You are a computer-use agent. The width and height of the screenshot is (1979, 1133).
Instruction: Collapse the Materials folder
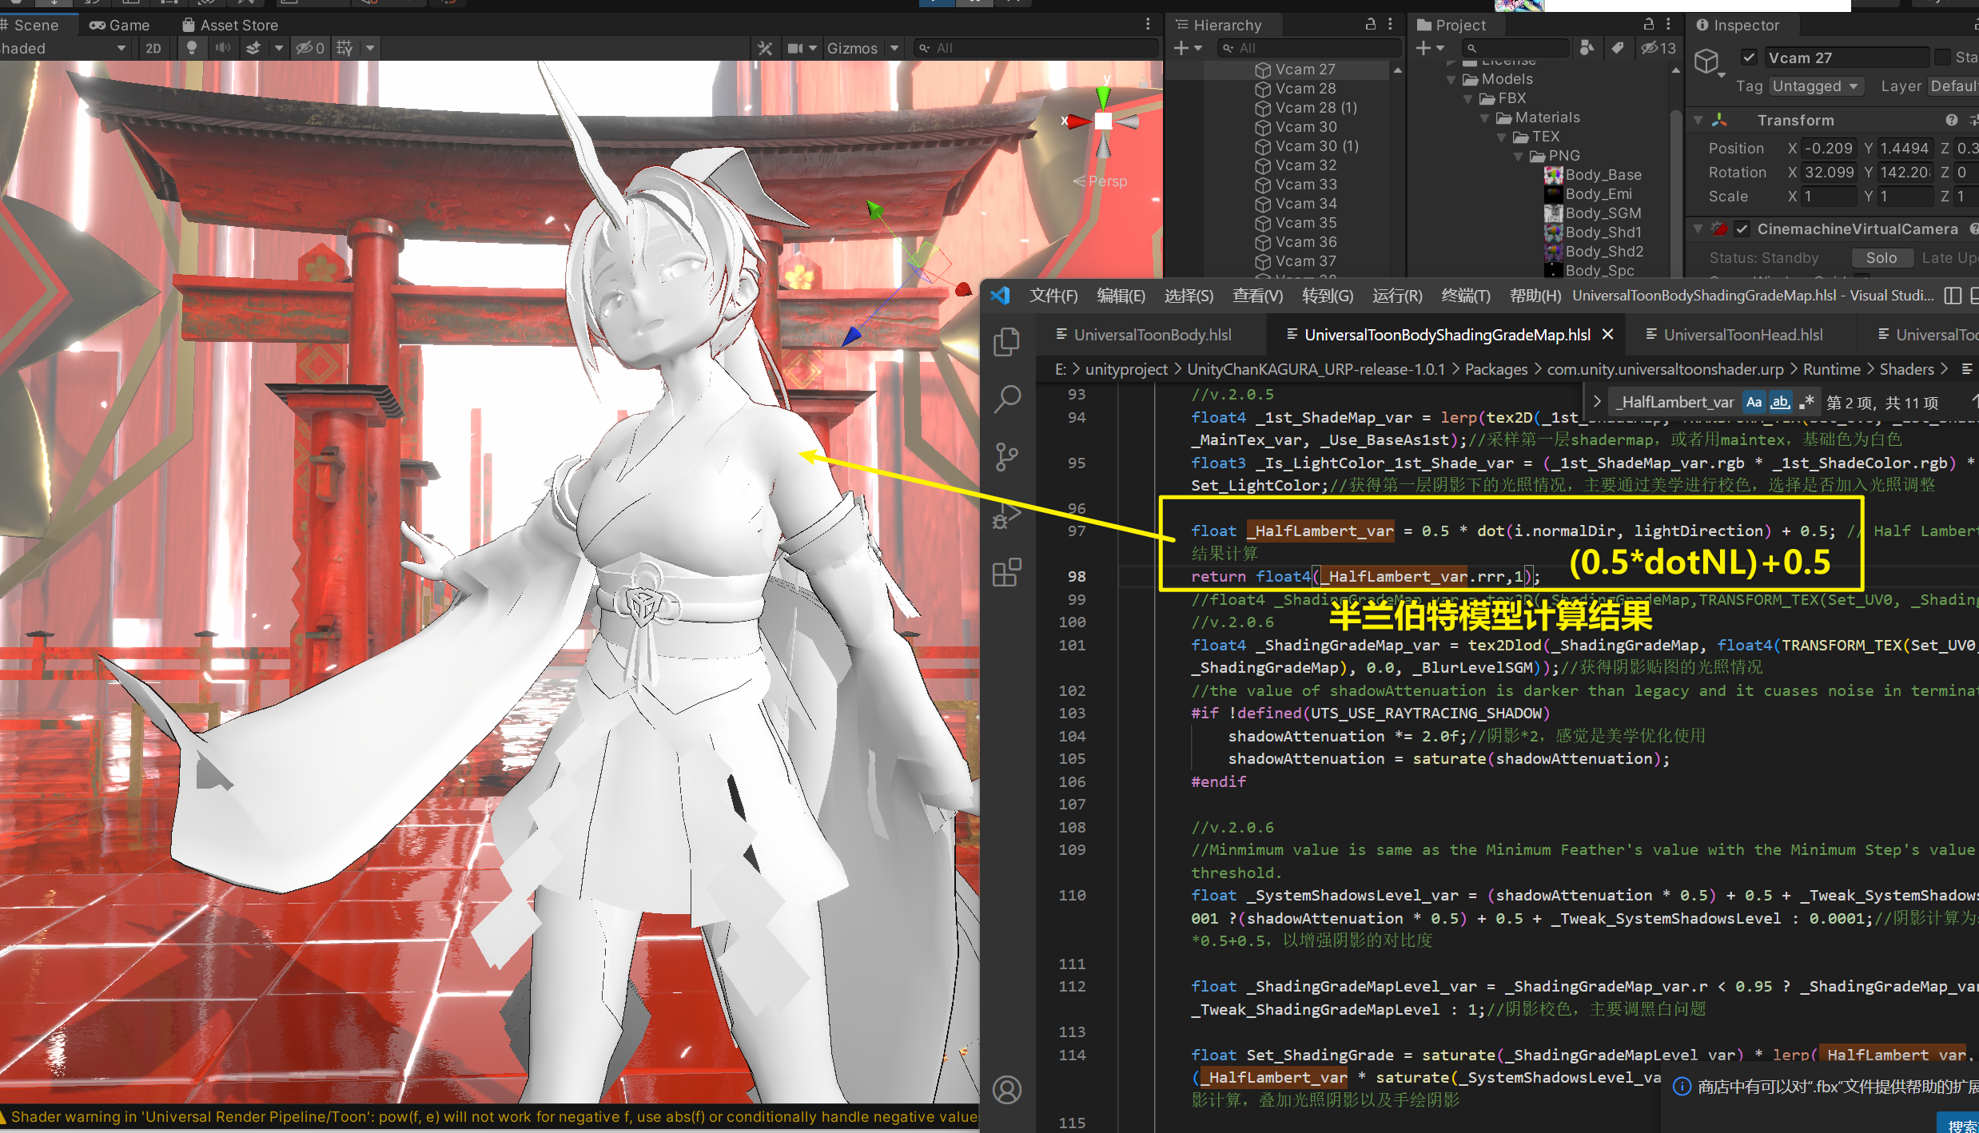pos(1484,118)
